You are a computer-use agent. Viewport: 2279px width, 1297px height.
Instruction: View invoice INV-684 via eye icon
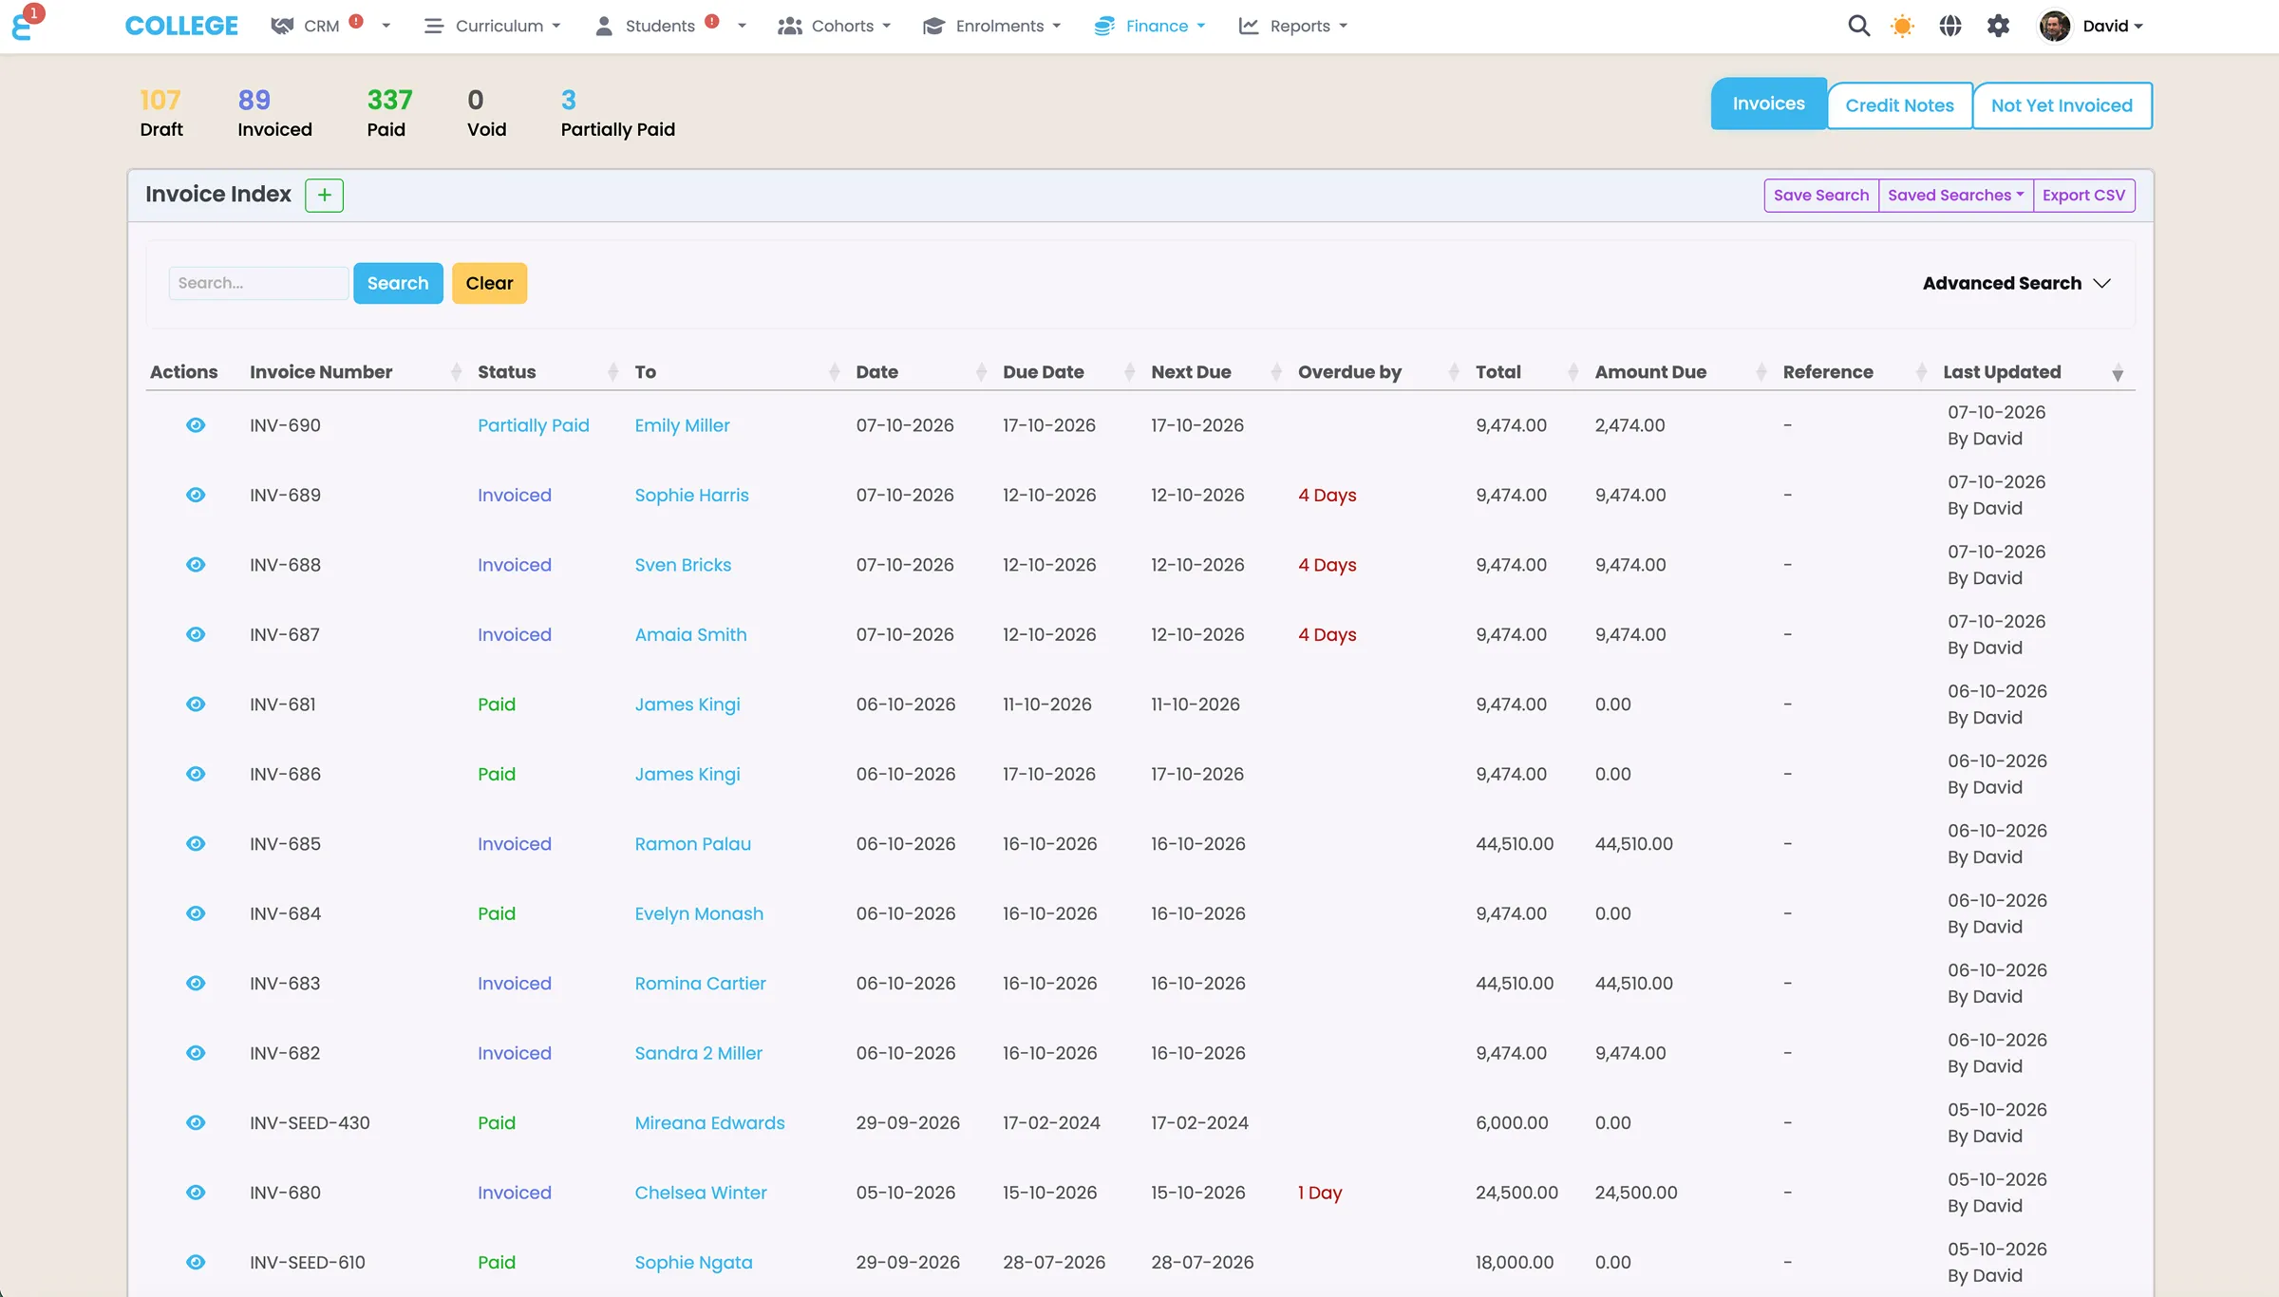pos(196,913)
